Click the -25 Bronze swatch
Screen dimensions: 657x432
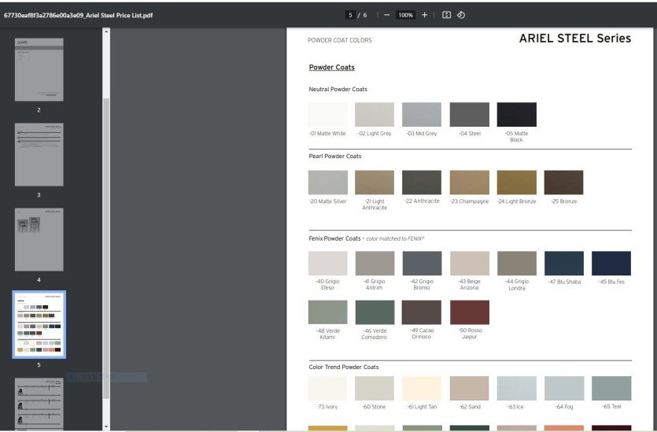coord(563,183)
